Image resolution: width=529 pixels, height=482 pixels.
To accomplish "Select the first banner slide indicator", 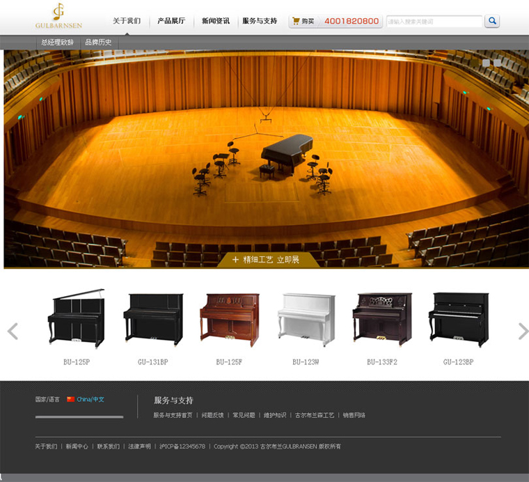I will click(x=487, y=63).
